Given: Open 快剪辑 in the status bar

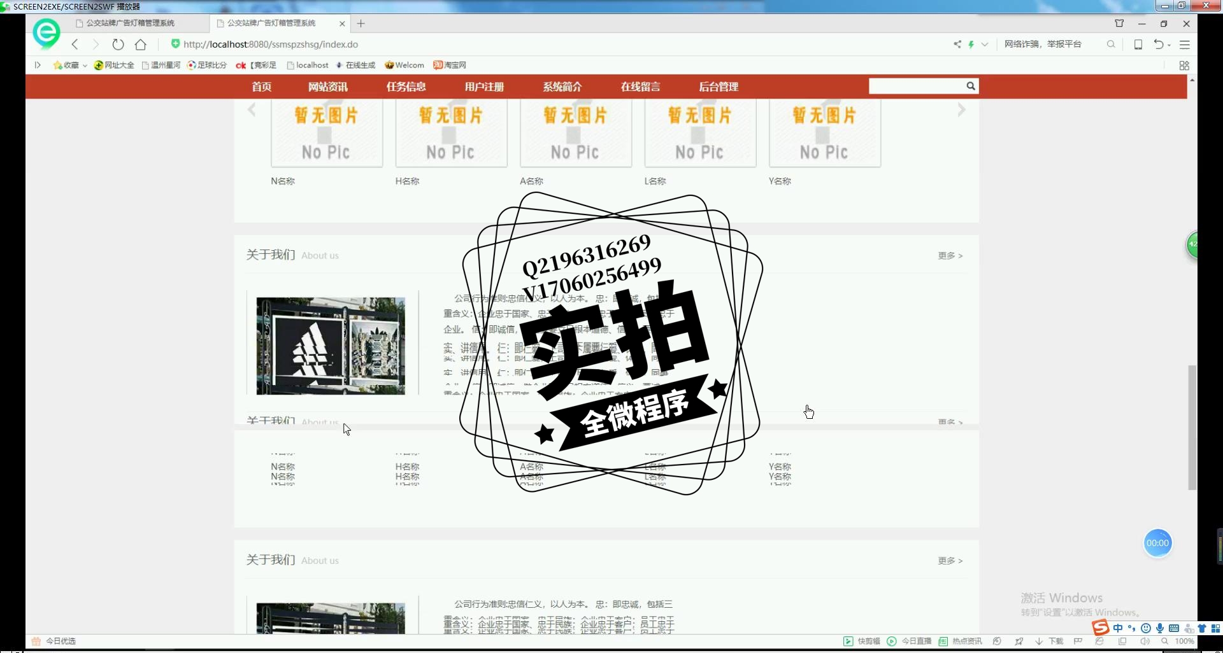Looking at the screenshot, I should click(x=862, y=641).
